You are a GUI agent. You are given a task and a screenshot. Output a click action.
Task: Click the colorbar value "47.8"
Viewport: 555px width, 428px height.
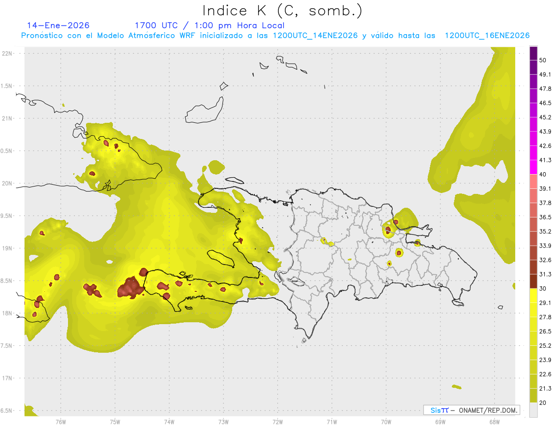[x=545, y=89]
